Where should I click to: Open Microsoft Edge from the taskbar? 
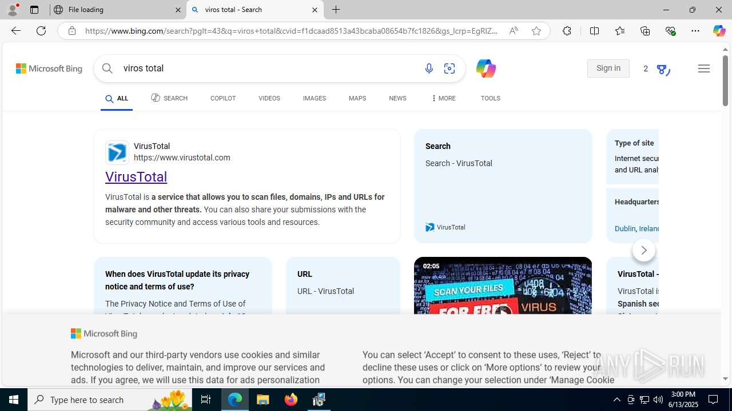point(235,400)
